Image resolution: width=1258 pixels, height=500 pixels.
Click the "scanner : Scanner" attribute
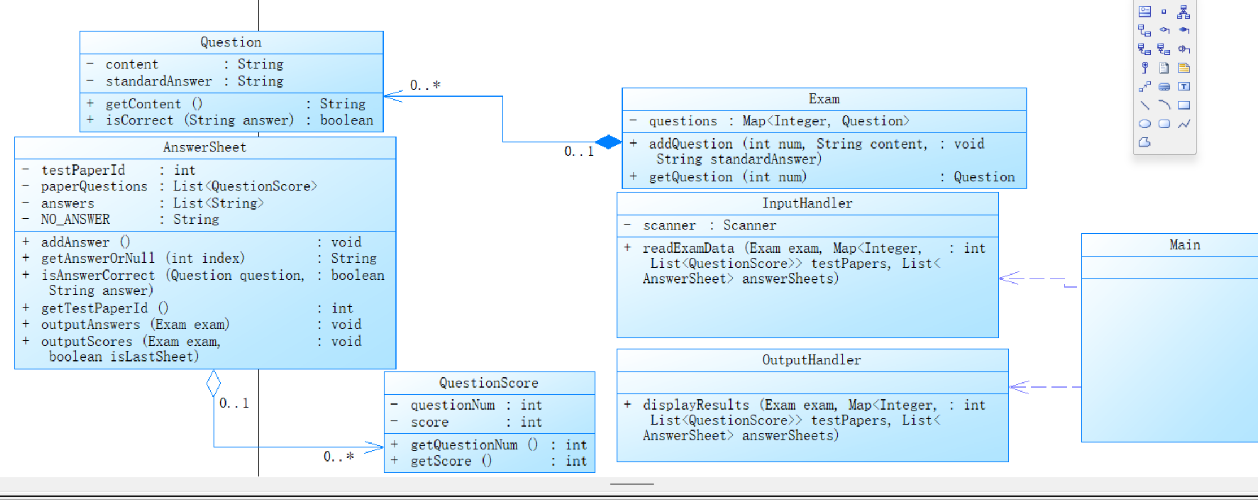click(700, 226)
